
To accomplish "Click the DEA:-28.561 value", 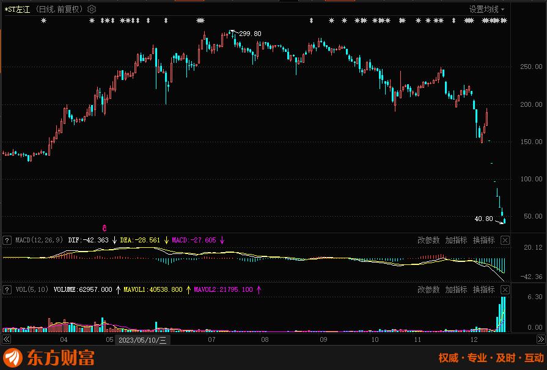I will coord(140,241).
